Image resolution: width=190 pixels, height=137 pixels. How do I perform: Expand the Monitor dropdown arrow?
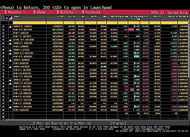(24, 12)
